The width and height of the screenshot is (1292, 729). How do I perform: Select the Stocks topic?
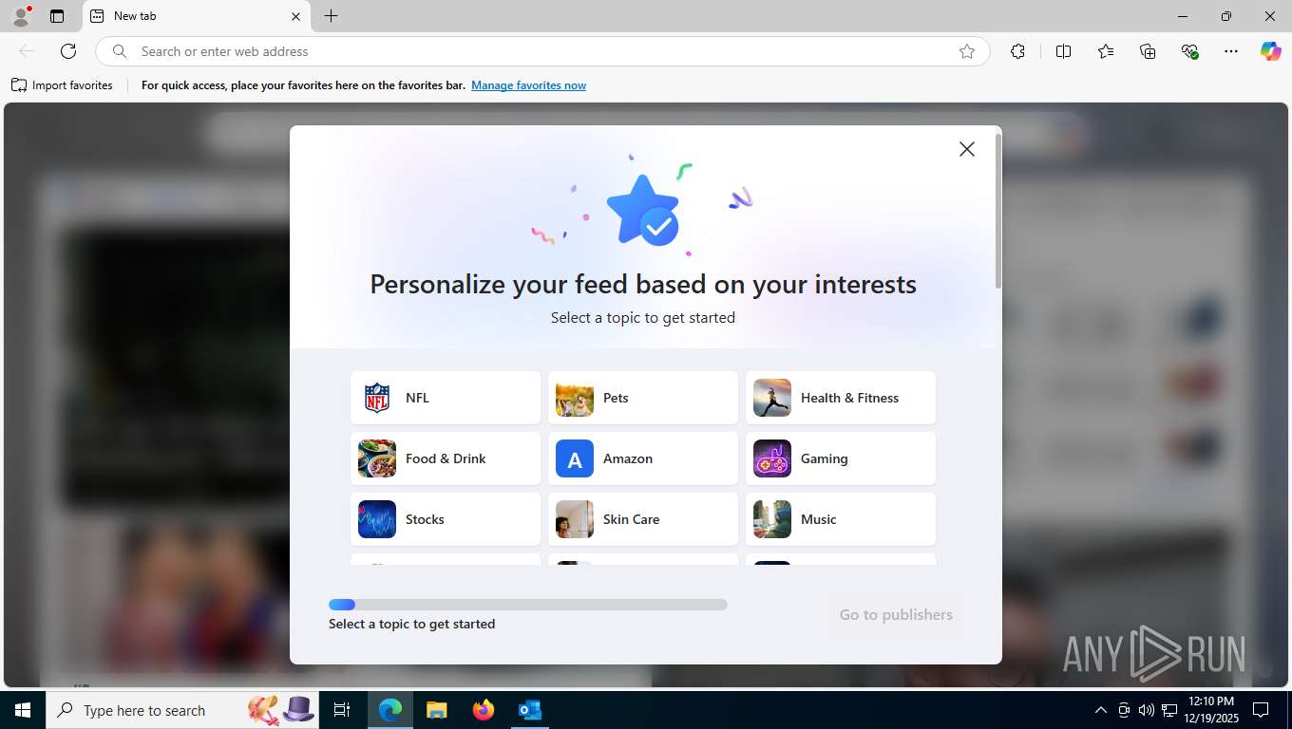point(446,519)
